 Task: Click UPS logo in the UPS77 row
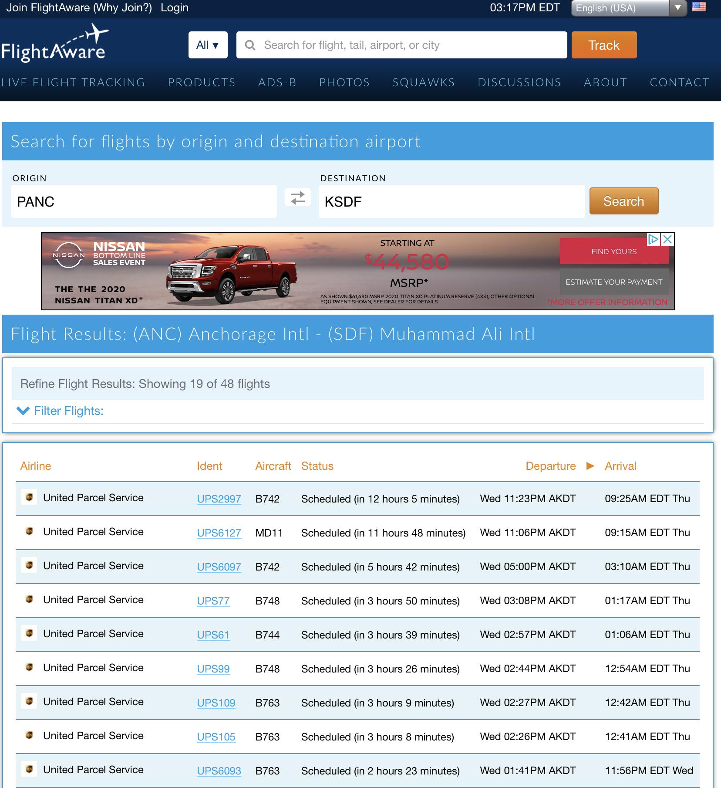(29, 599)
